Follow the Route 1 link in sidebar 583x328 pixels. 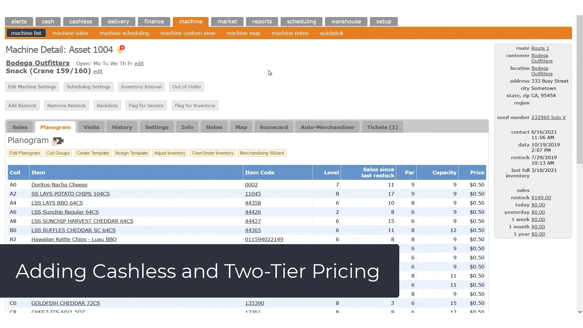click(540, 48)
